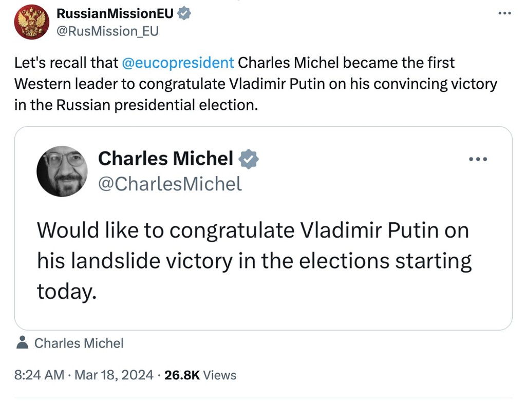Click the tagged-person icon below the quote
The width and height of the screenshot is (526, 405).
pos(22,343)
